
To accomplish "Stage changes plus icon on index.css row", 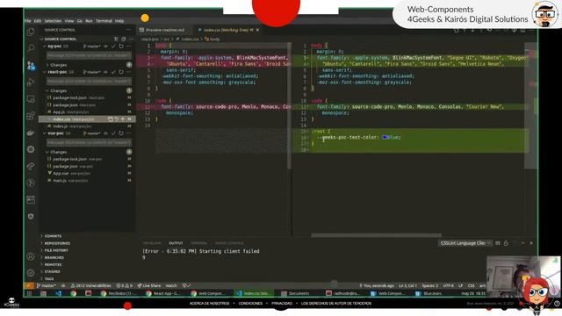I will coord(123,119).
